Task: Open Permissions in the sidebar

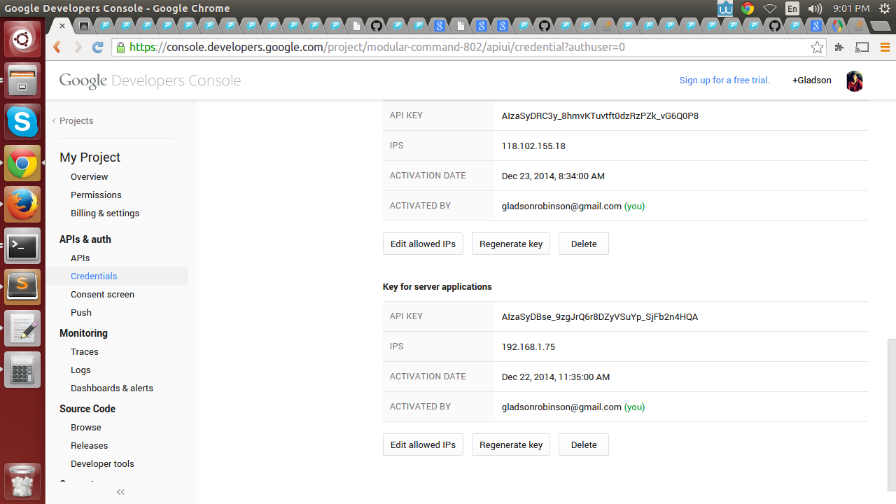Action: tap(96, 195)
